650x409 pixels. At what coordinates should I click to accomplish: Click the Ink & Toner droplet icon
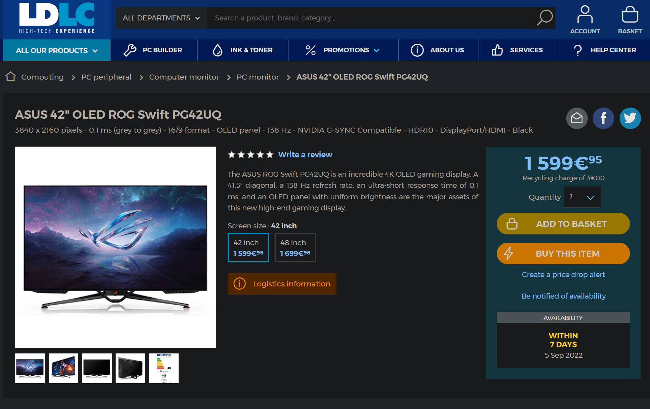[x=218, y=50]
